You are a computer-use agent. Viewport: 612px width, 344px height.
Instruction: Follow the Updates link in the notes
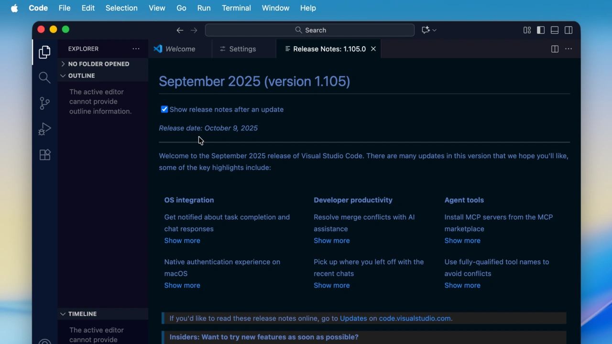tap(353, 318)
